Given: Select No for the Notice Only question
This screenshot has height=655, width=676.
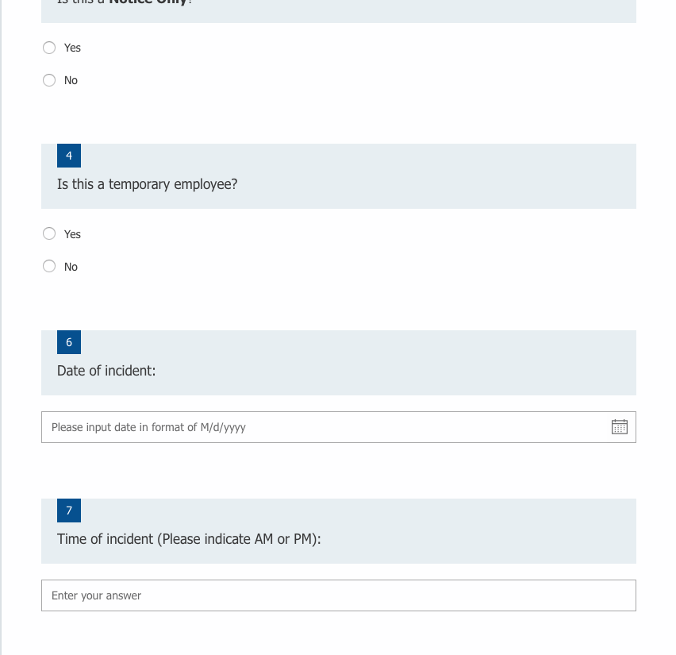Looking at the screenshot, I should (x=49, y=80).
